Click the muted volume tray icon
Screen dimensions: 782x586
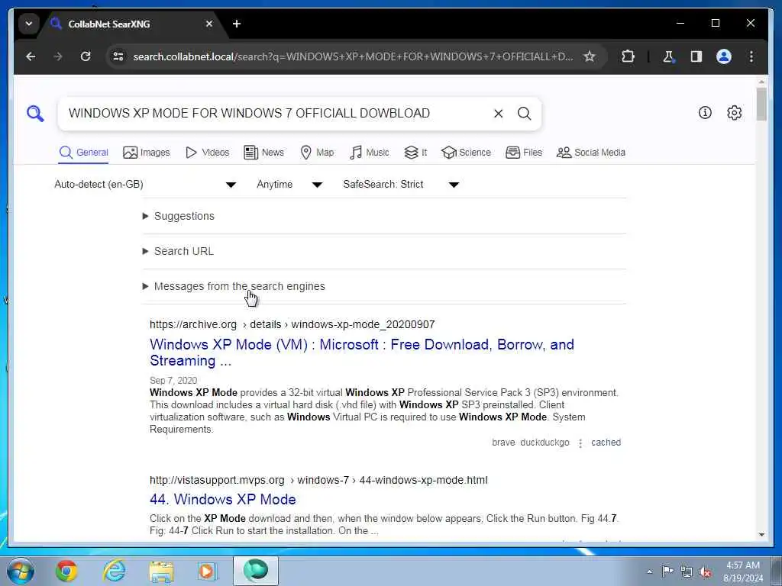(705, 572)
